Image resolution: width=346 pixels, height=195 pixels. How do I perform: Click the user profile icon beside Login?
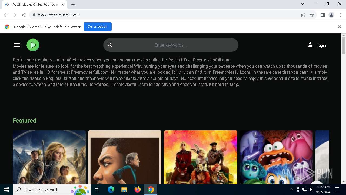pyautogui.click(x=310, y=45)
